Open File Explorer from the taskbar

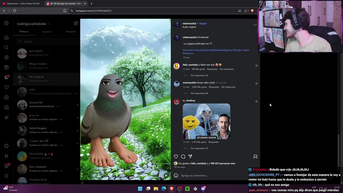pos(156,189)
